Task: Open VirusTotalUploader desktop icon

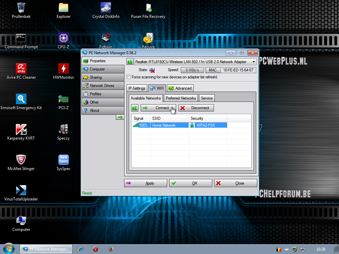Action: tap(21, 193)
